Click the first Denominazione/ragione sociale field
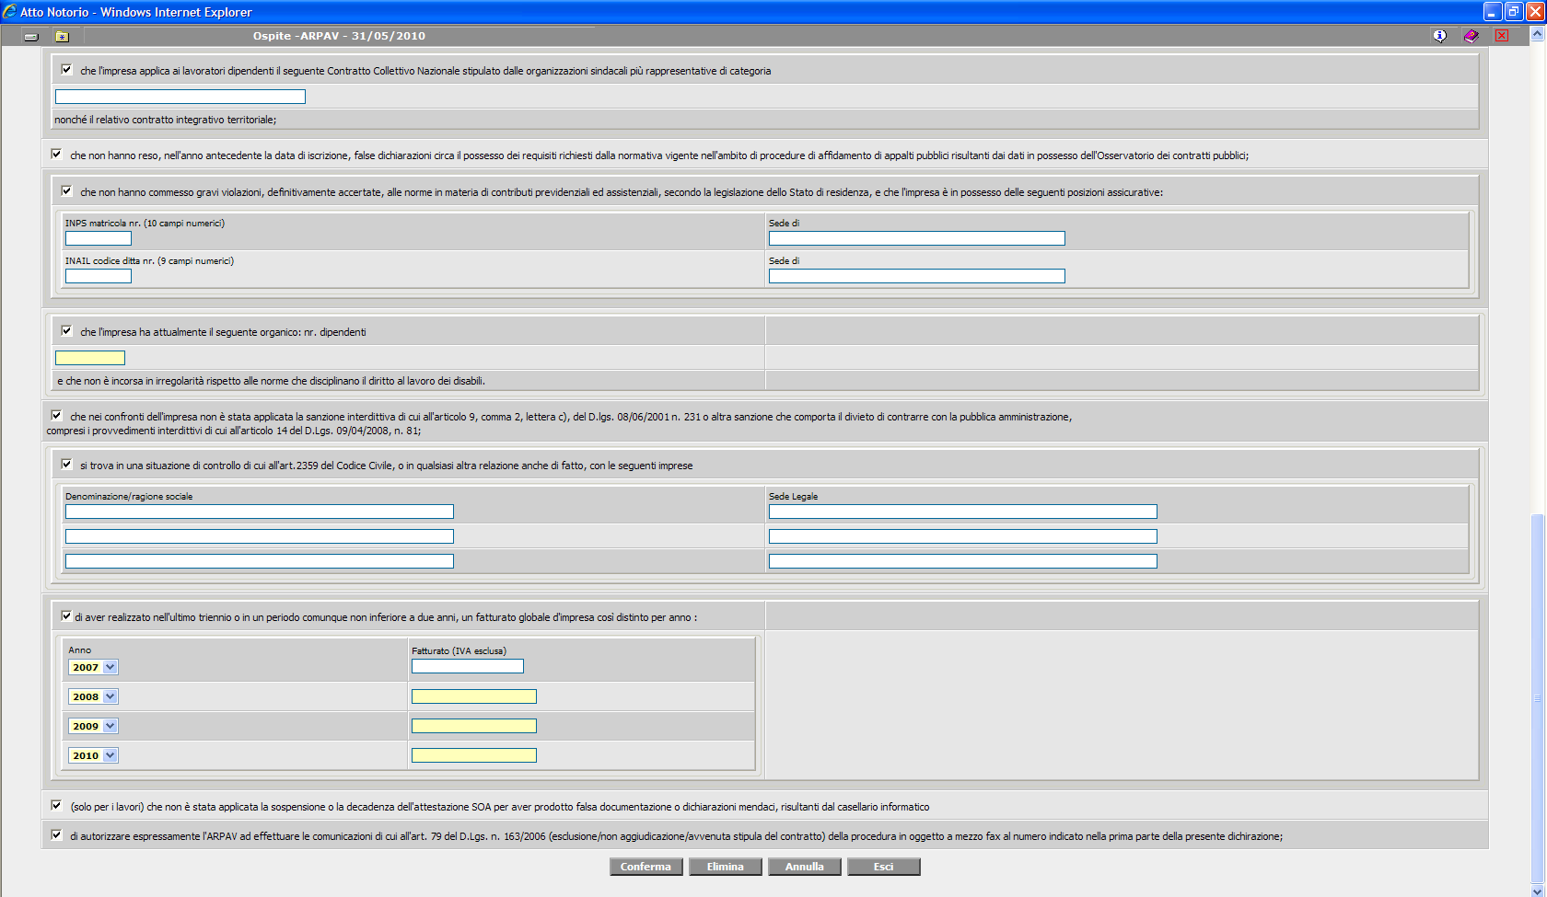 coord(260,512)
